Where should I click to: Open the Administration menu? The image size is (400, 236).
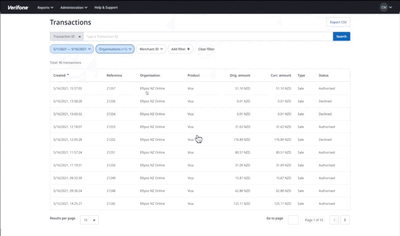[74, 8]
